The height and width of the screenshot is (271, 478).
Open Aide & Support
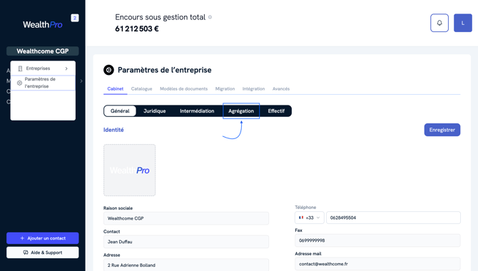pos(43,252)
